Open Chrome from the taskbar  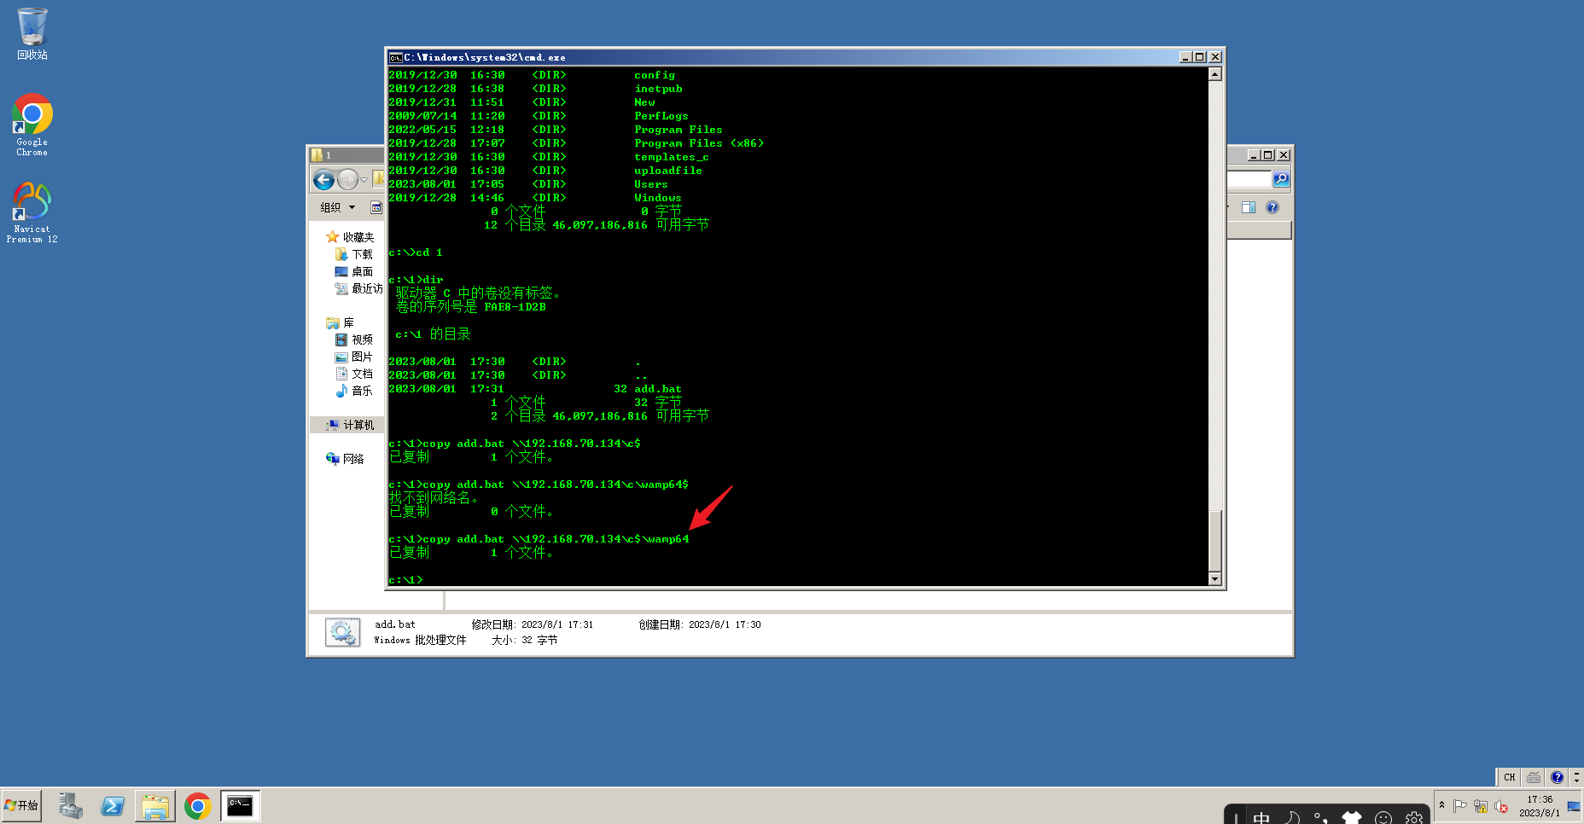(x=198, y=805)
